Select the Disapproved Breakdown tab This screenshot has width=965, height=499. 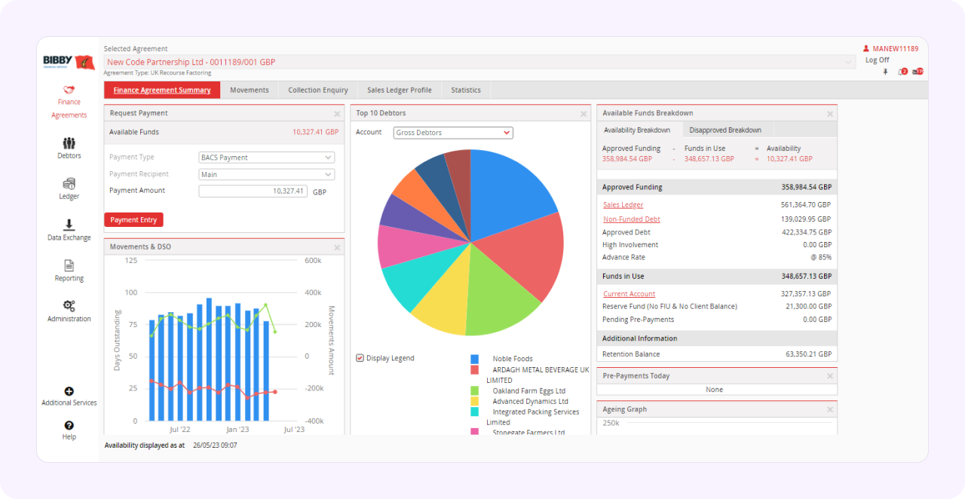click(725, 130)
